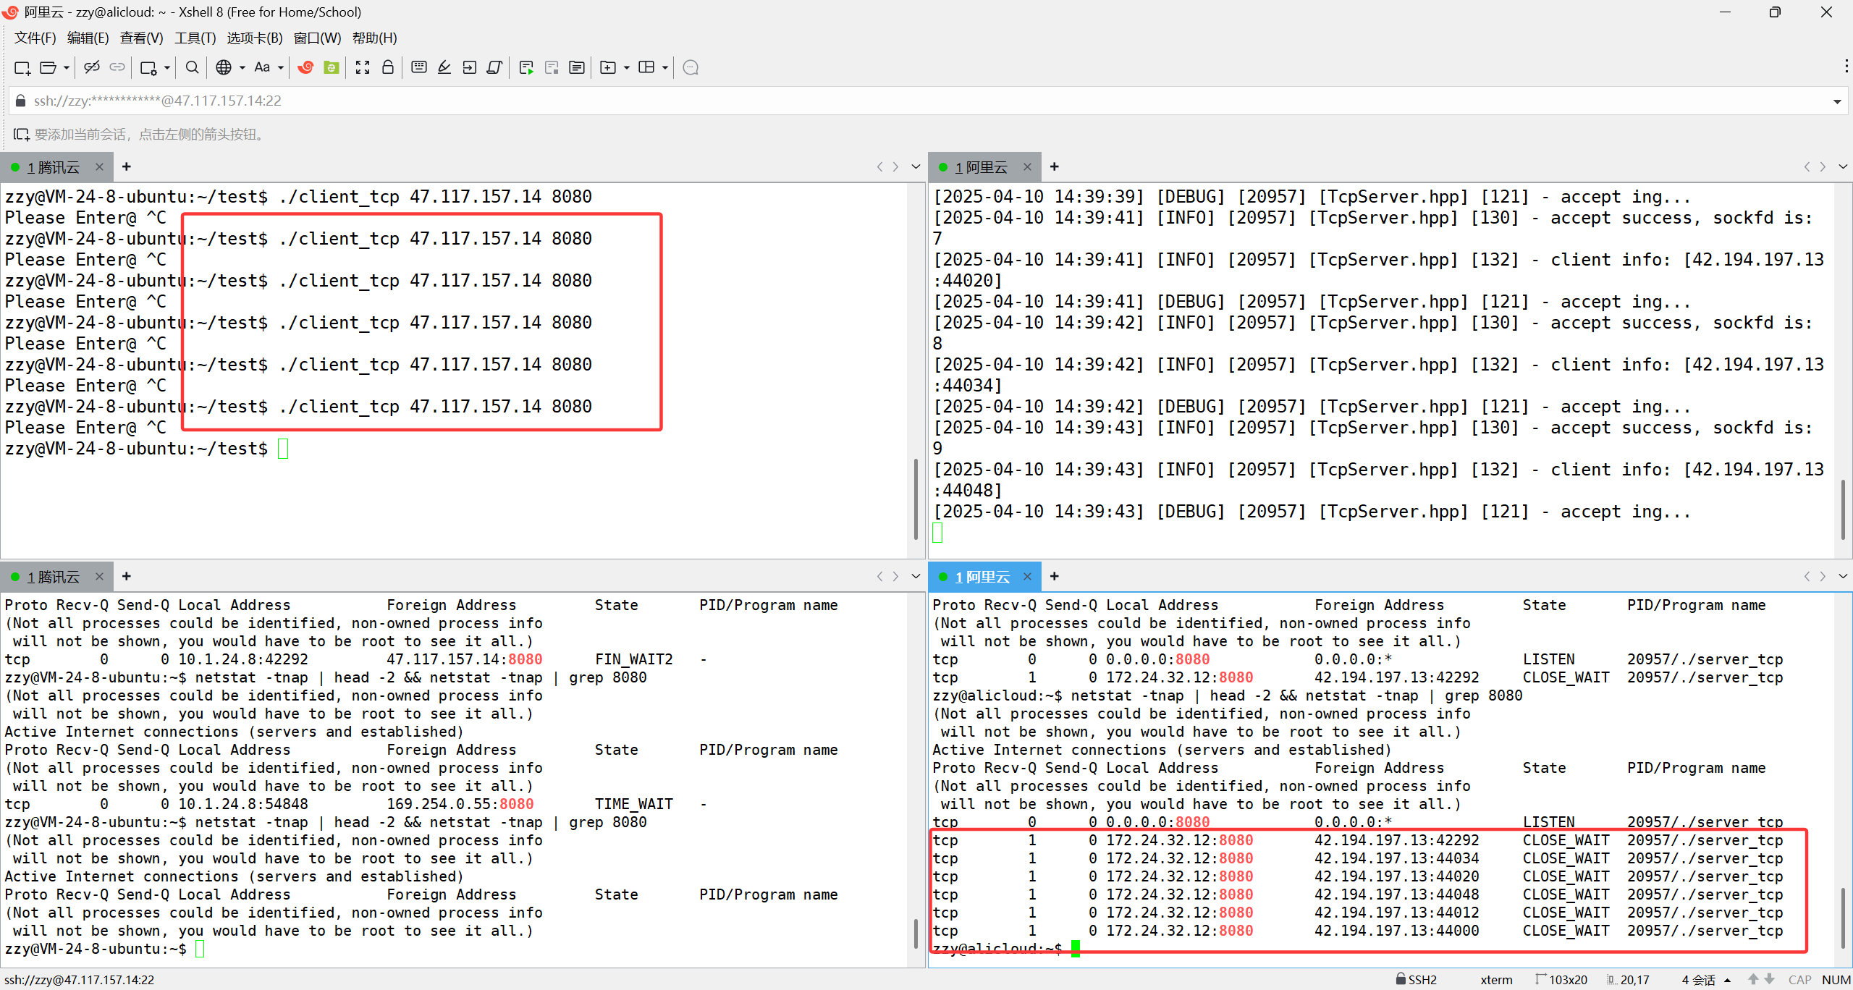Expand the tab list chevron in top-left pane
Screen dimensions: 1853x990
point(916,167)
